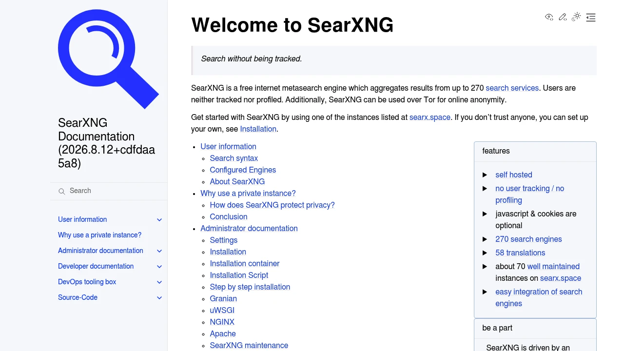Expand the triangle next to "self hosted"
The height and width of the screenshot is (351, 624).
[485, 175]
